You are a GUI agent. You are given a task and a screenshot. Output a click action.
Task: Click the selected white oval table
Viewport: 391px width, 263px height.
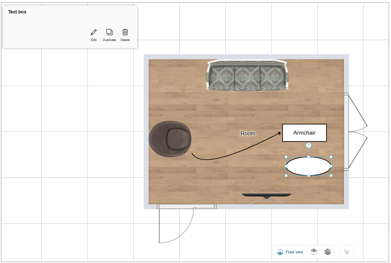pos(309,166)
